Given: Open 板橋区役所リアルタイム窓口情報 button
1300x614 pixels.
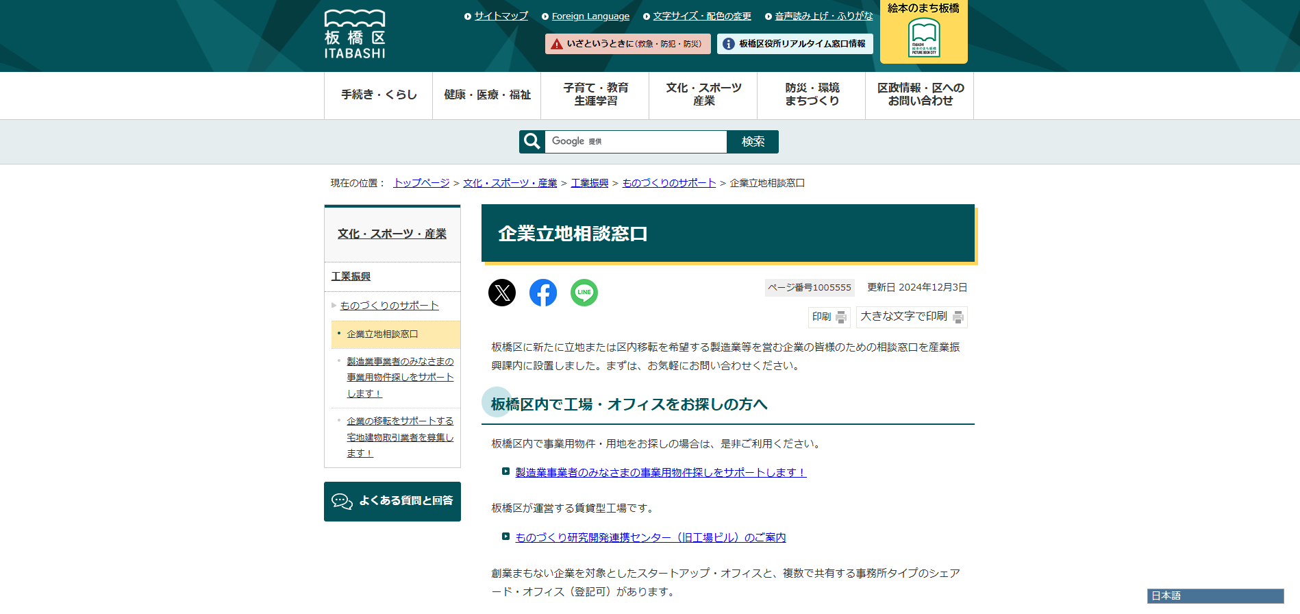Looking at the screenshot, I should click(x=795, y=44).
